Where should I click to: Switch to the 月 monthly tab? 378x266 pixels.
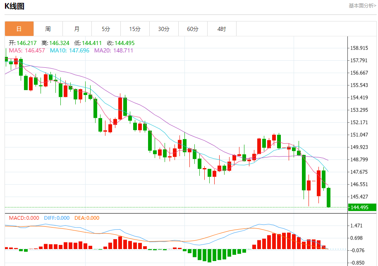77,29
